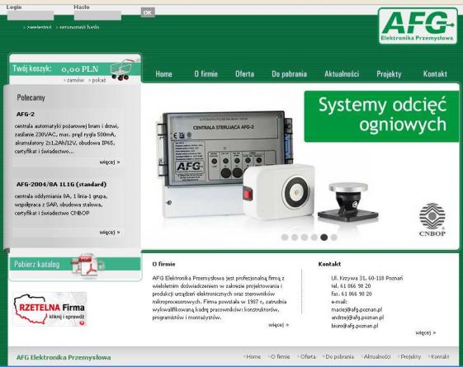The image size is (463, 367).
Task: Open the AFG-2 product title
Action: (x=26, y=114)
